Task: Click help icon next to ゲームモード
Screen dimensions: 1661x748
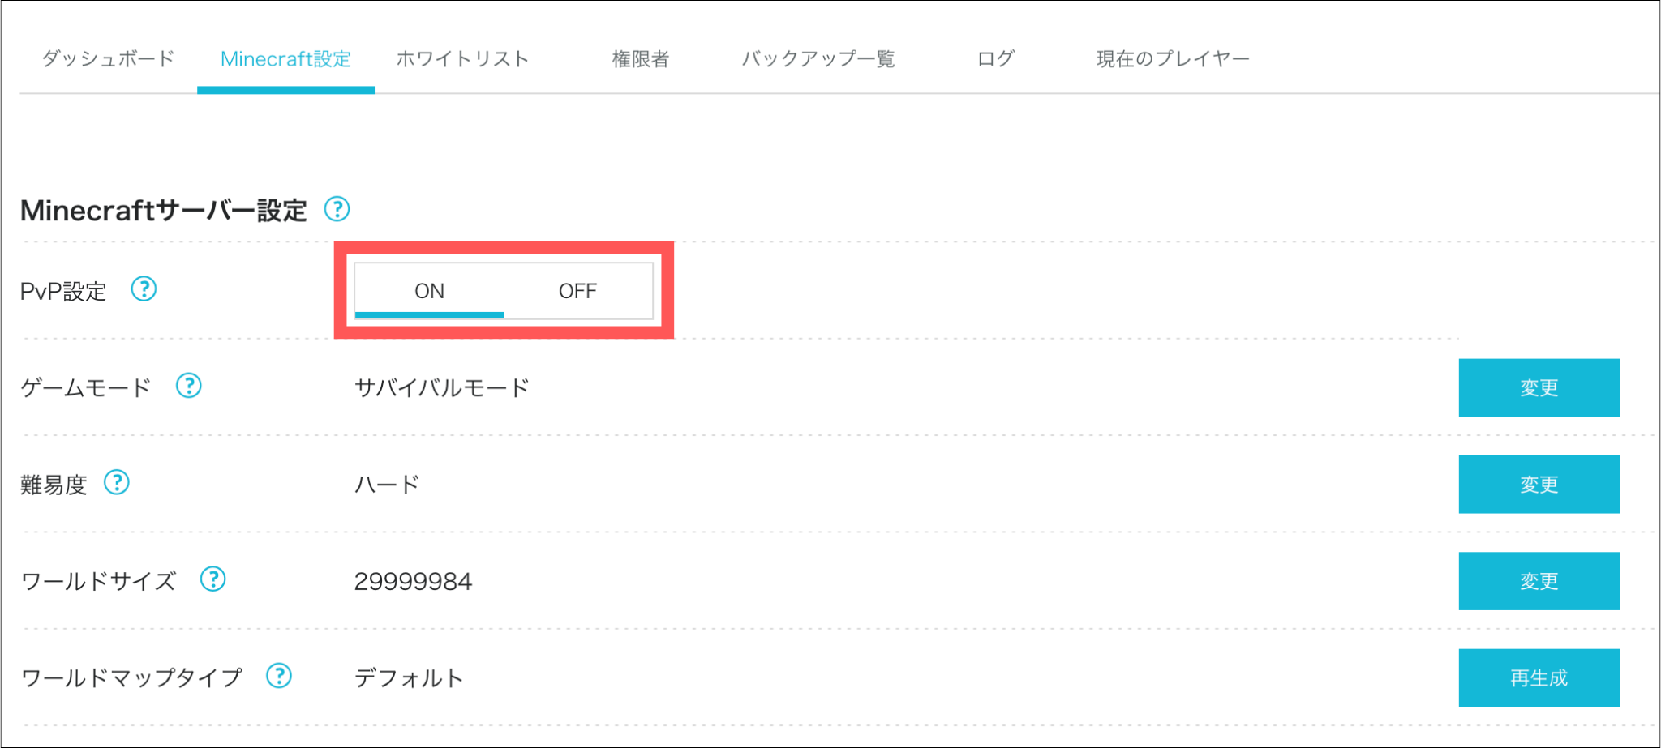Action: click(x=189, y=386)
